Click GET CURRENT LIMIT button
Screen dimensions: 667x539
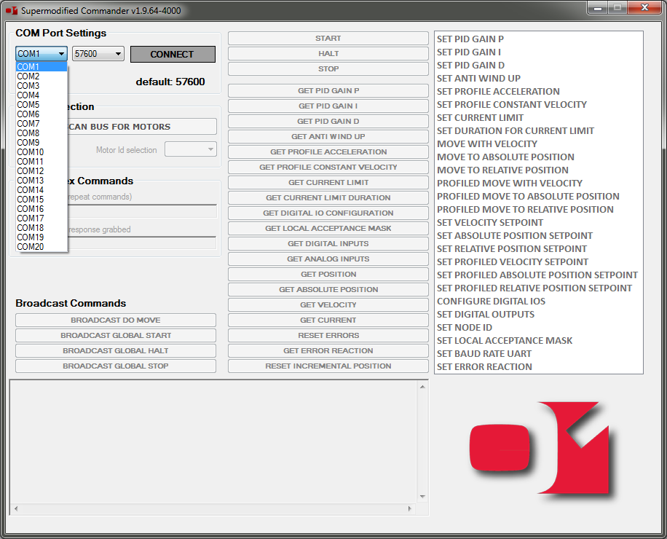328,183
